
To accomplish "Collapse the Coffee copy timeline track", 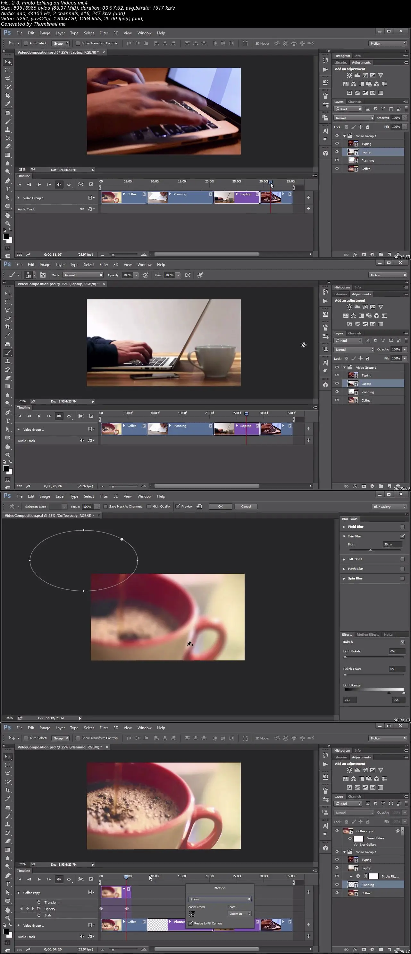I will tap(19, 893).
